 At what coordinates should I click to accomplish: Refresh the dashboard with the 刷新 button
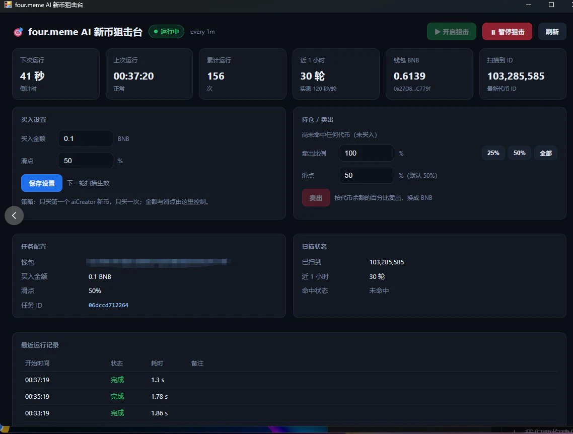tap(552, 32)
